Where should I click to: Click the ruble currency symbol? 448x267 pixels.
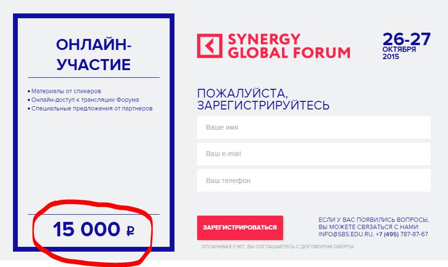click(x=130, y=231)
